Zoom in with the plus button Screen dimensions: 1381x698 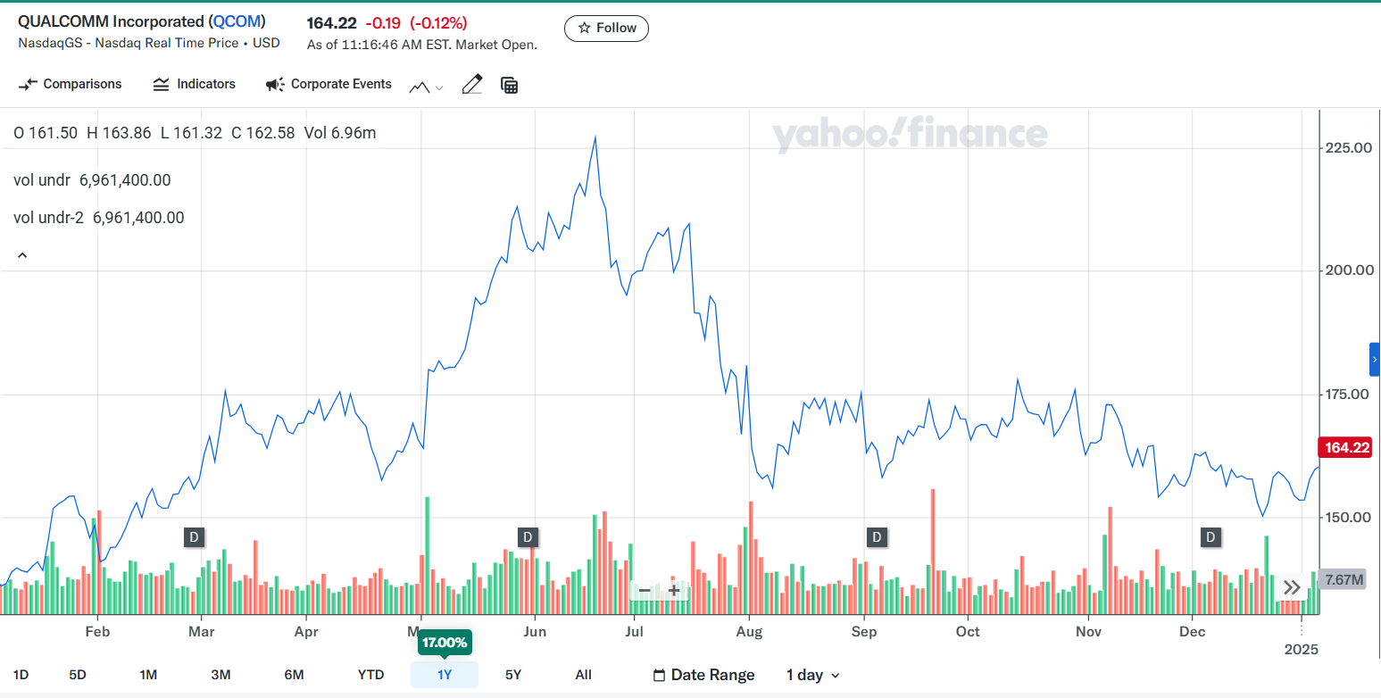(674, 590)
